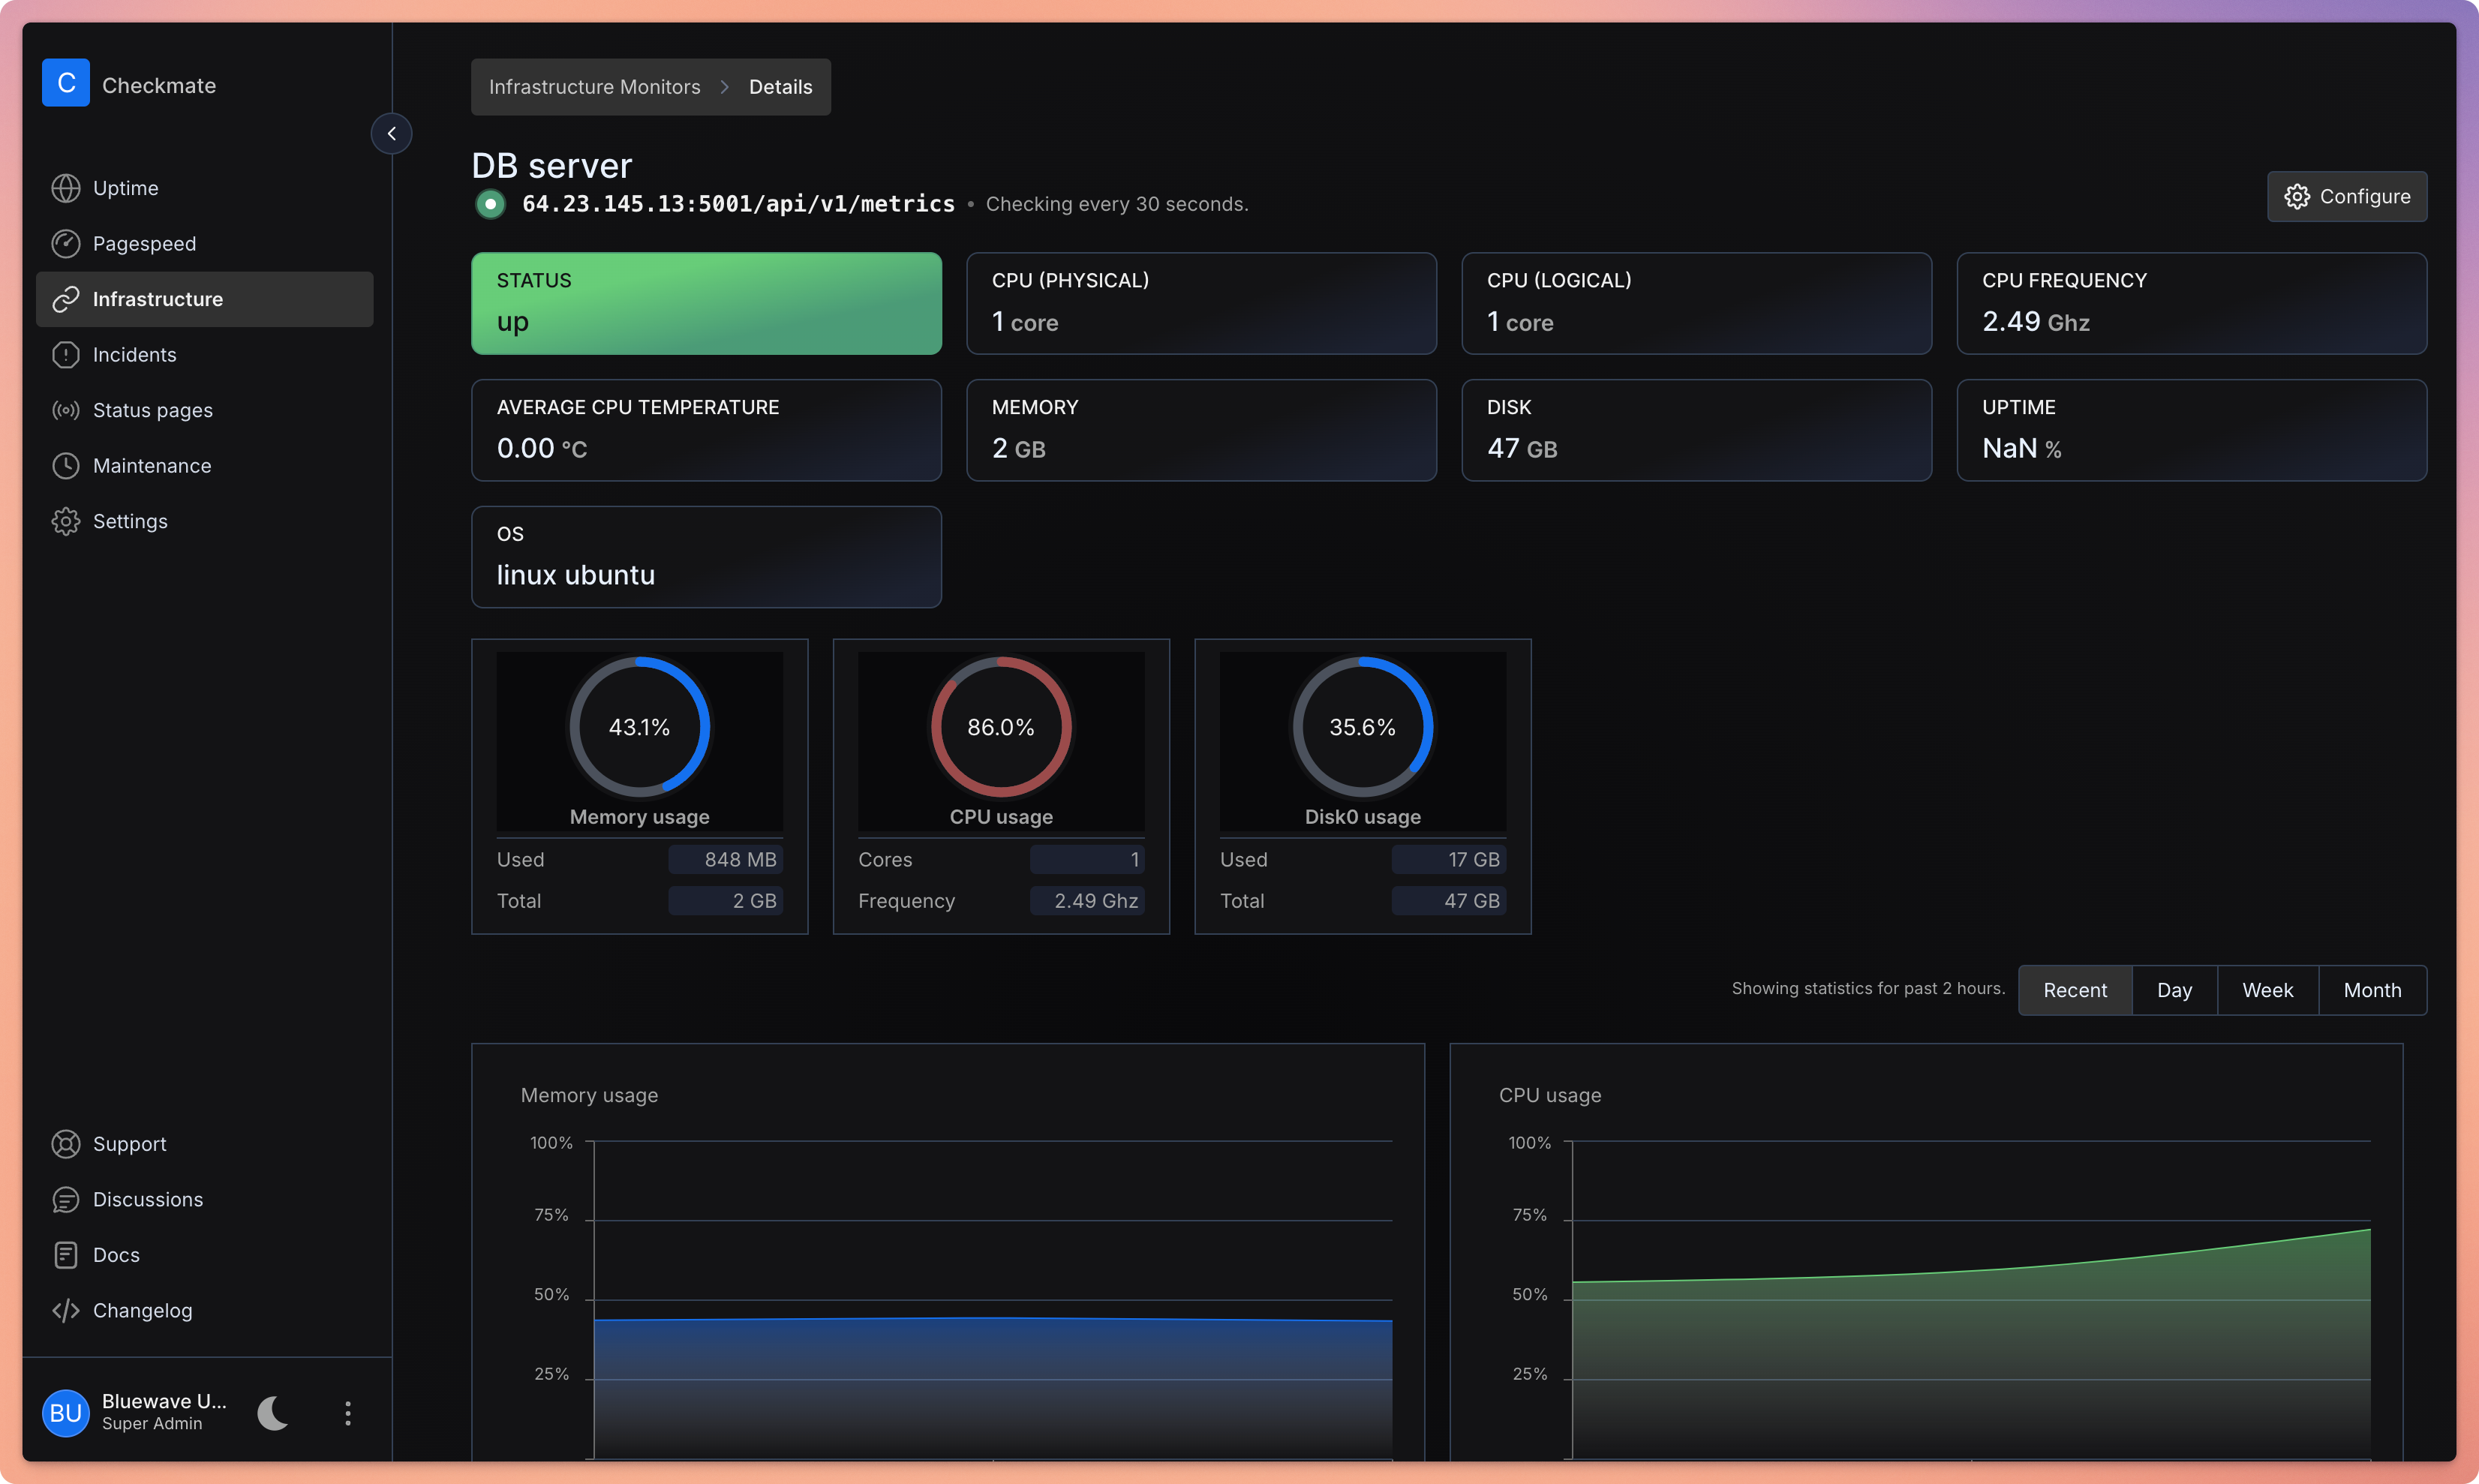The width and height of the screenshot is (2479, 1484).
Task: Click the Support lifebuoy icon
Action: tap(66, 1143)
